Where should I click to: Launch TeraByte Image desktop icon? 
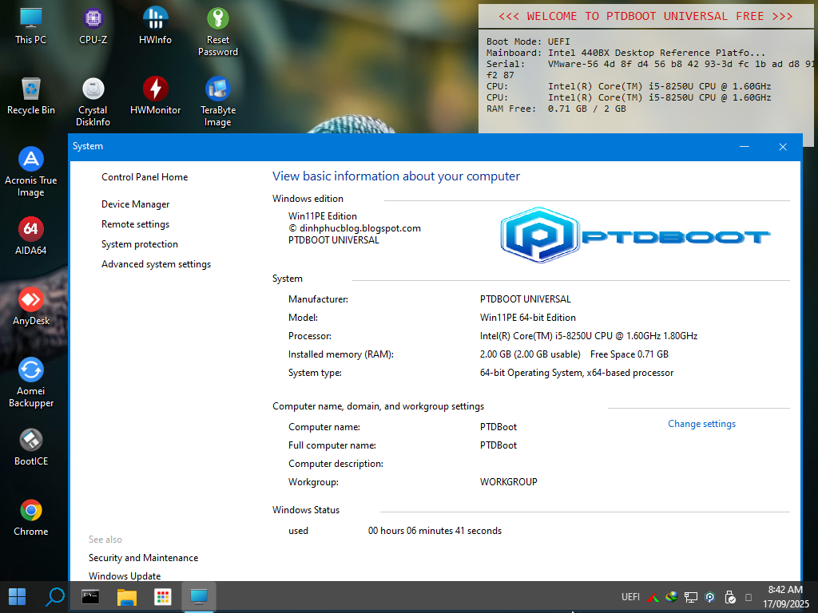(x=217, y=89)
